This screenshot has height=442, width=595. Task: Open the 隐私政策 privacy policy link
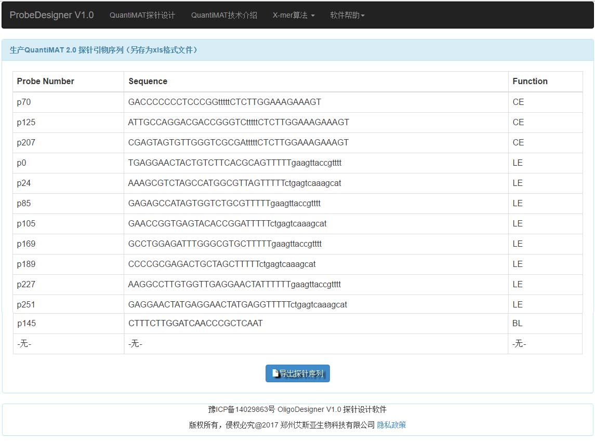[x=391, y=425]
